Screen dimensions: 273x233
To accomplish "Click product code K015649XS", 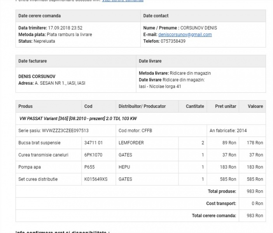I will [x=96, y=179].
